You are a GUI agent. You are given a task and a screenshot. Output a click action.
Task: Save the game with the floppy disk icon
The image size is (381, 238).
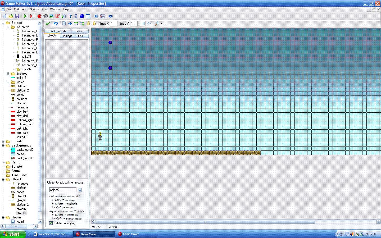pos(17,16)
